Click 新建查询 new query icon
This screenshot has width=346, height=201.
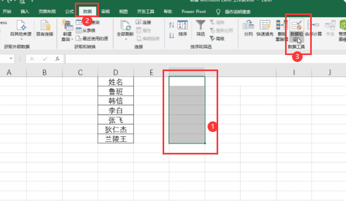point(67,26)
